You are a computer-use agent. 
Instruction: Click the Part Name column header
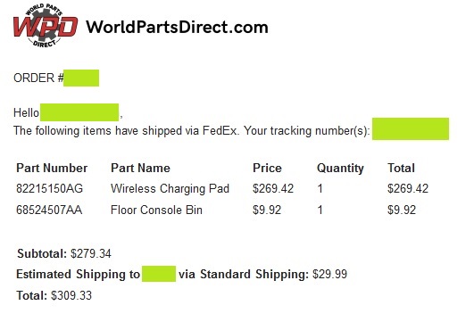(140, 168)
